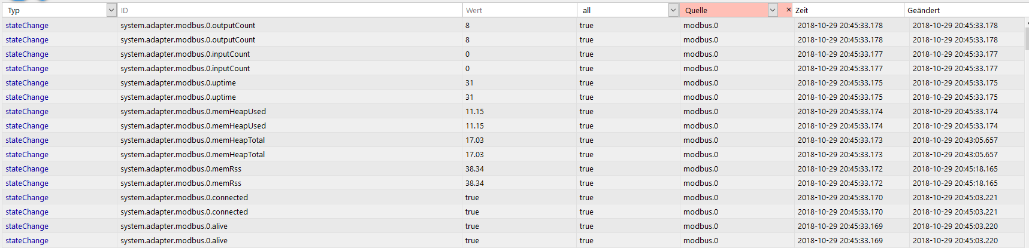Click the first memRss value 38.34
Screen dimensions: 1029x248
pos(474,169)
